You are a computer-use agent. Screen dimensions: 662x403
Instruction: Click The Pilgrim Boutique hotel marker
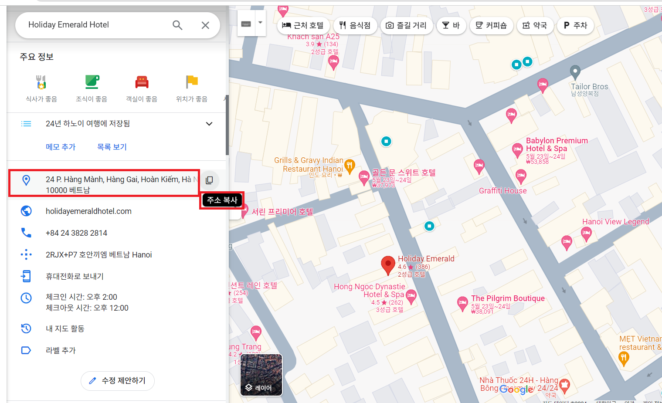pos(462,304)
